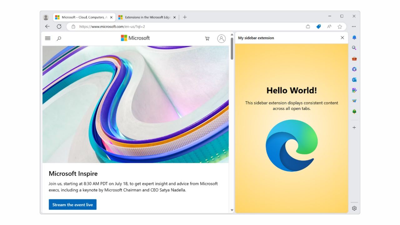The height and width of the screenshot is (225, 400).
Task: Click the blue price tag shopping icon
Action: click(x=318, y=27)
